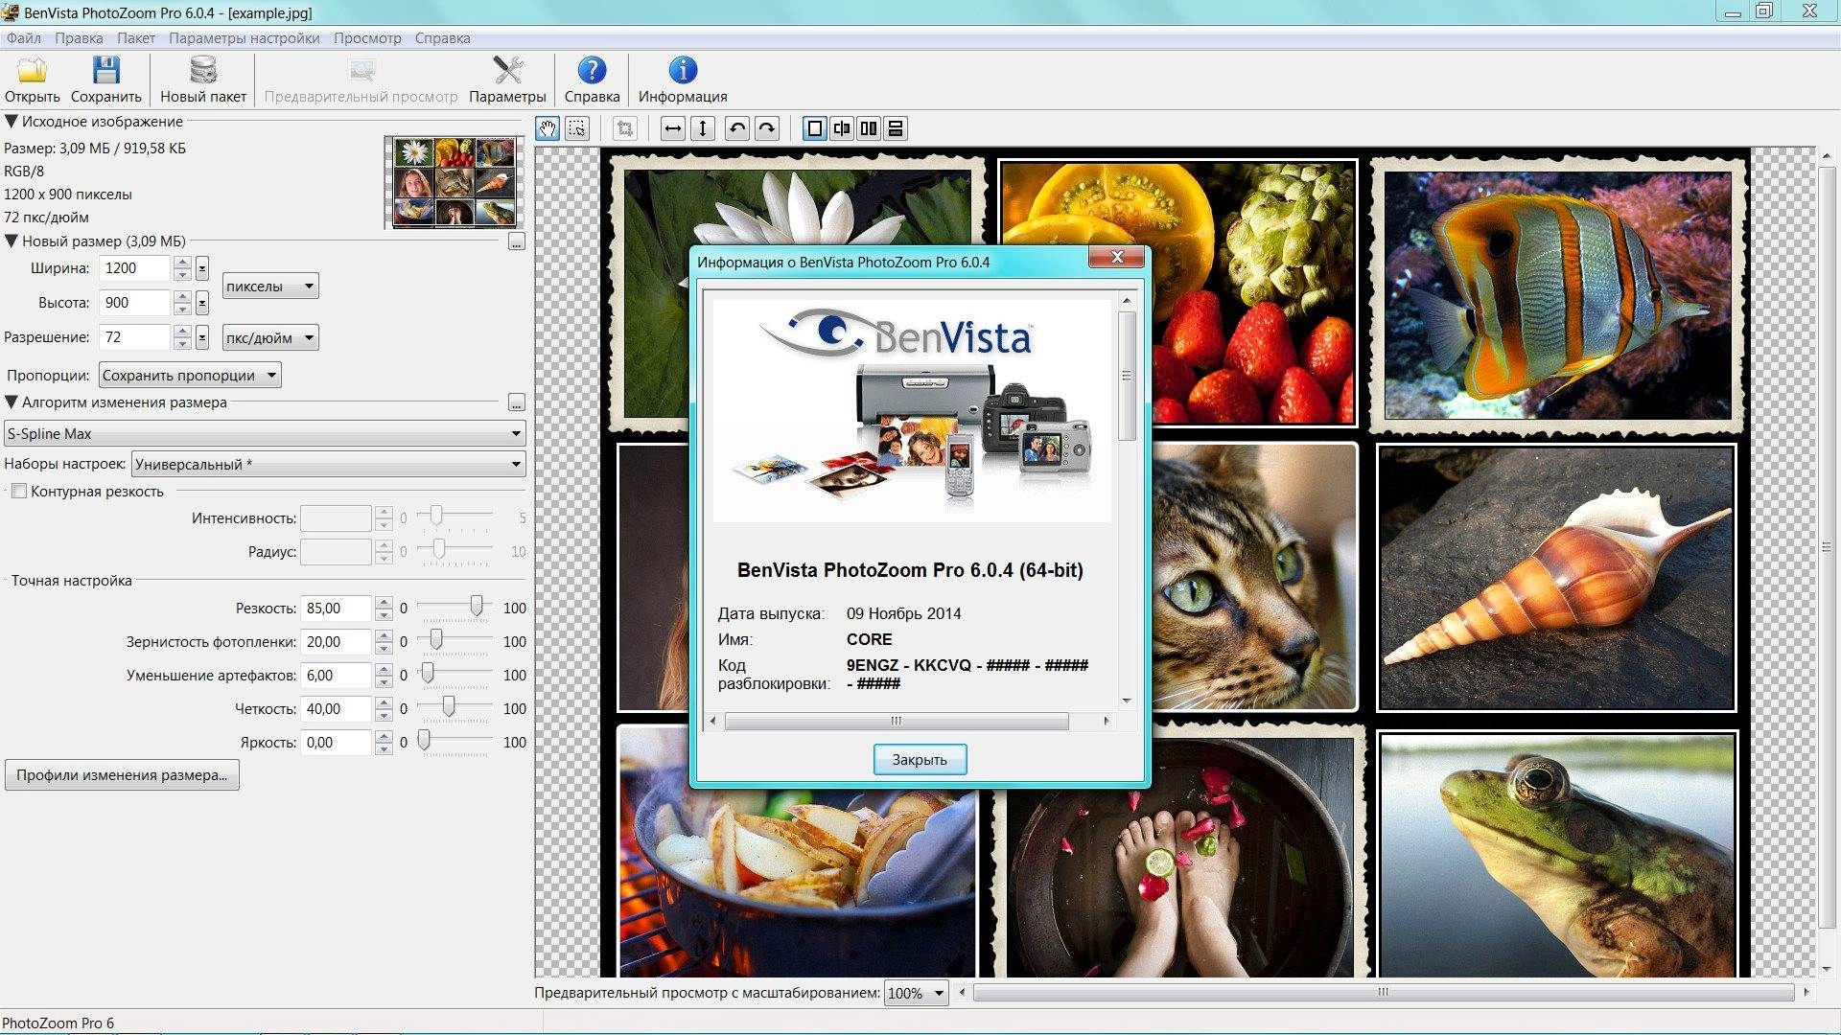Select split preview with divider layout
The height and width of the screenshot is (1035, 1841).
[842, 128]
